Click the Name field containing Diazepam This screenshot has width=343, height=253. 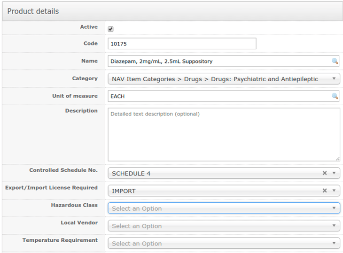coord(218,61)
